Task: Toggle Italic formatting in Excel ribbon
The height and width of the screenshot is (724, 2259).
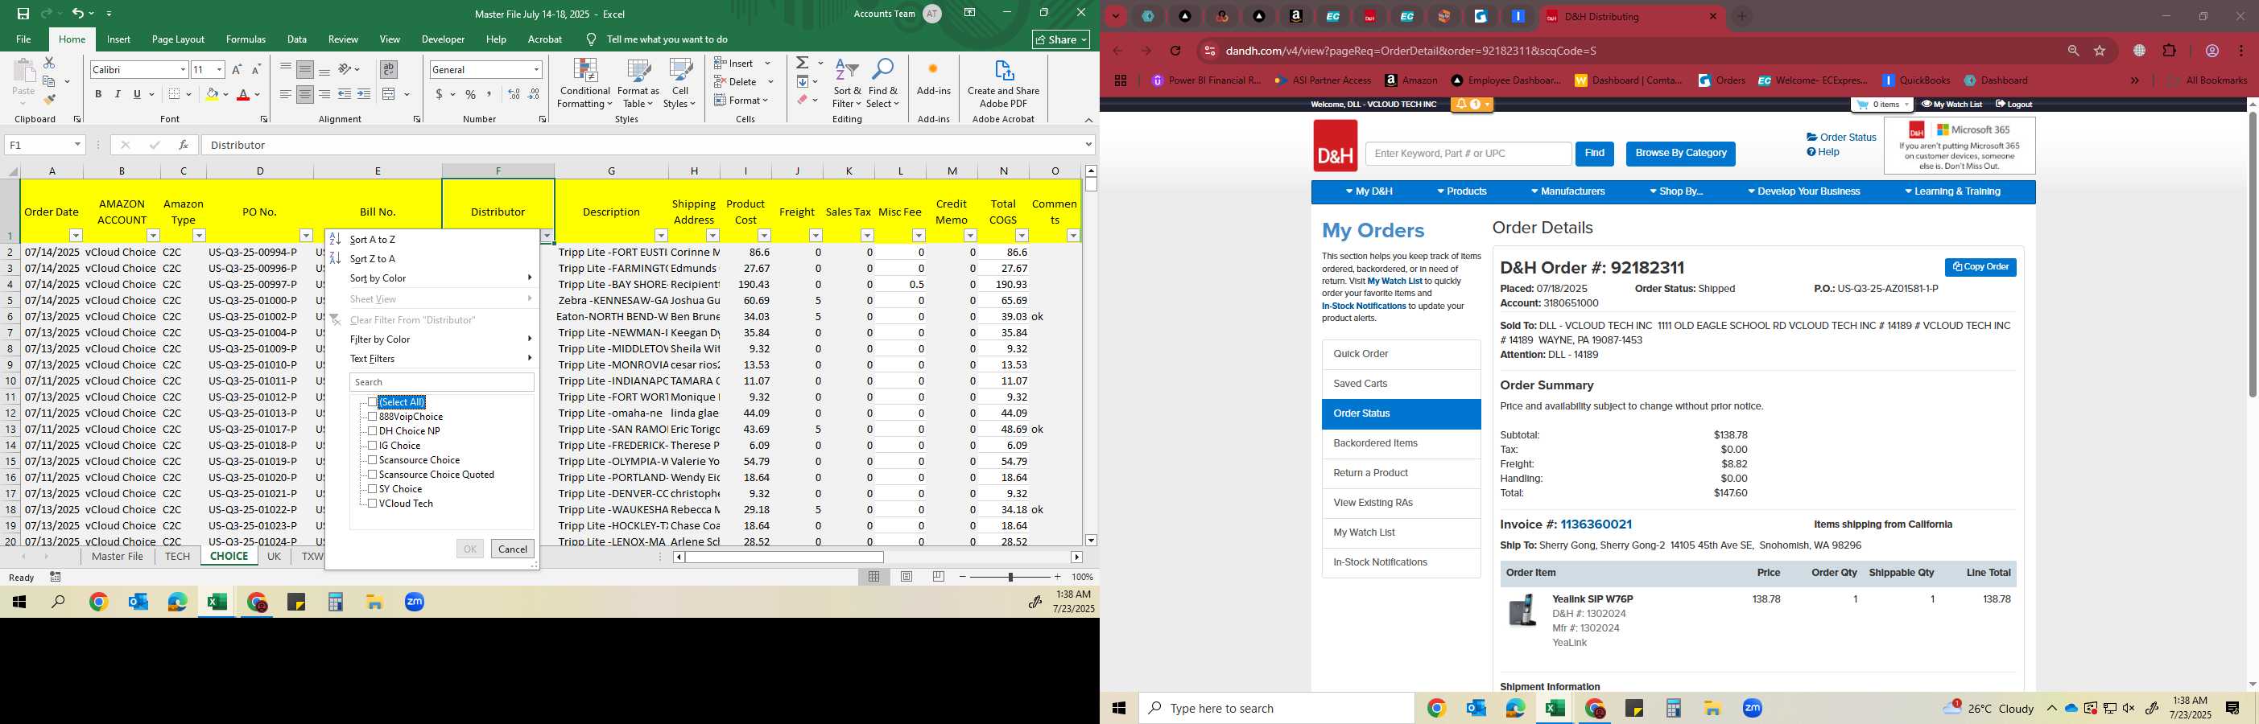Action: tap(118, 95)
